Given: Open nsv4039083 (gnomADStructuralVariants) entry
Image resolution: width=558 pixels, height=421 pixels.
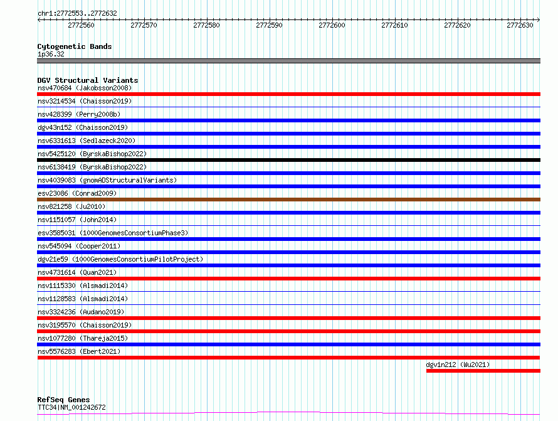Looking at the screenshot, I should [107, 180].
